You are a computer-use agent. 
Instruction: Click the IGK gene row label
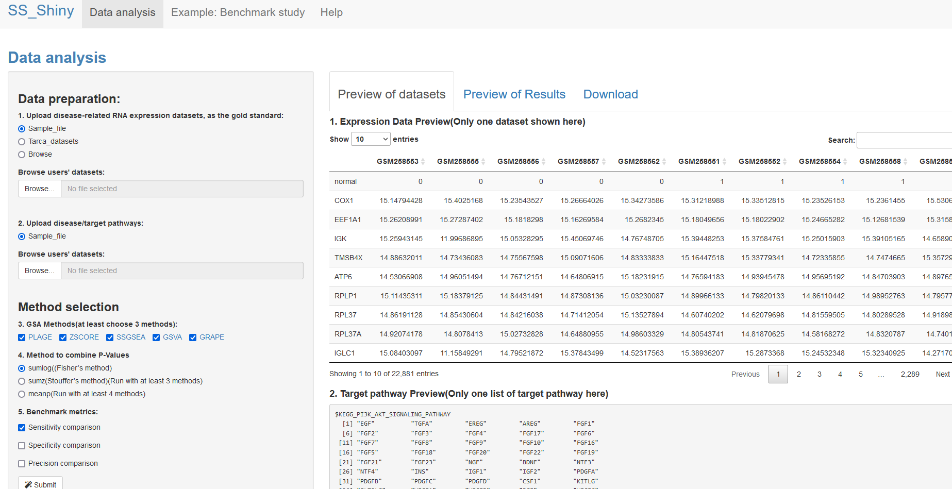(341, 239)
